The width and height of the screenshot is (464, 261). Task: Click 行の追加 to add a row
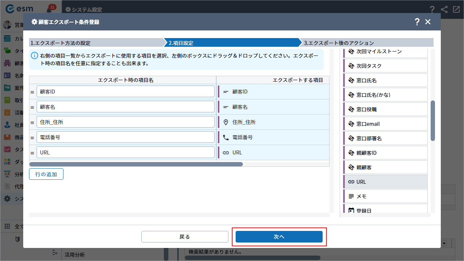click(x=46, y=174)
